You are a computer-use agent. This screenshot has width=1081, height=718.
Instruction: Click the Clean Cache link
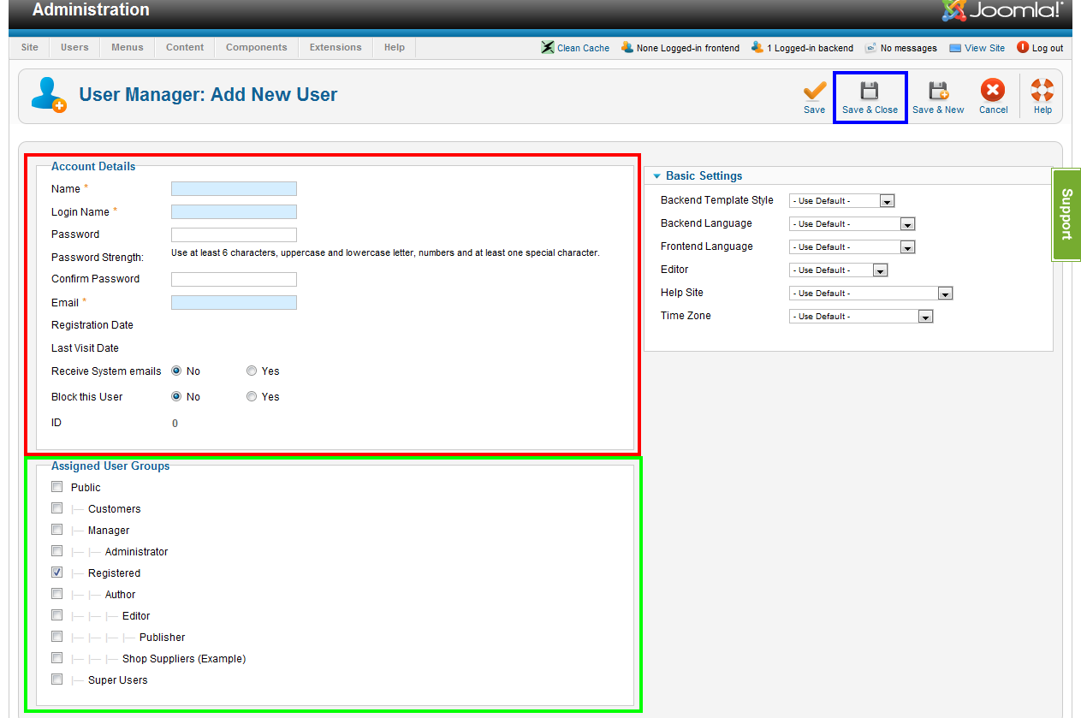[x=584, y=48]
